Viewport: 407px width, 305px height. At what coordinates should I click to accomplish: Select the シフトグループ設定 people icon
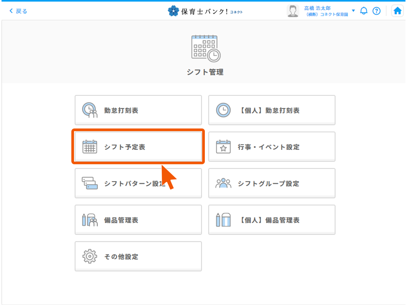tap(223, 183)
